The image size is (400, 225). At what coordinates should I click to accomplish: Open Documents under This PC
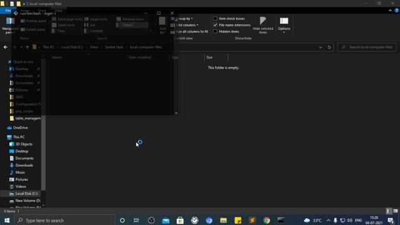[21, 158]
